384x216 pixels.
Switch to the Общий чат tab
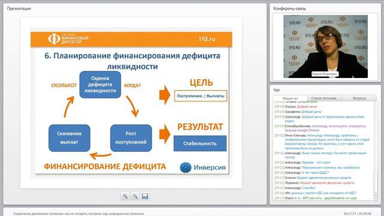[x=290, y=98]
